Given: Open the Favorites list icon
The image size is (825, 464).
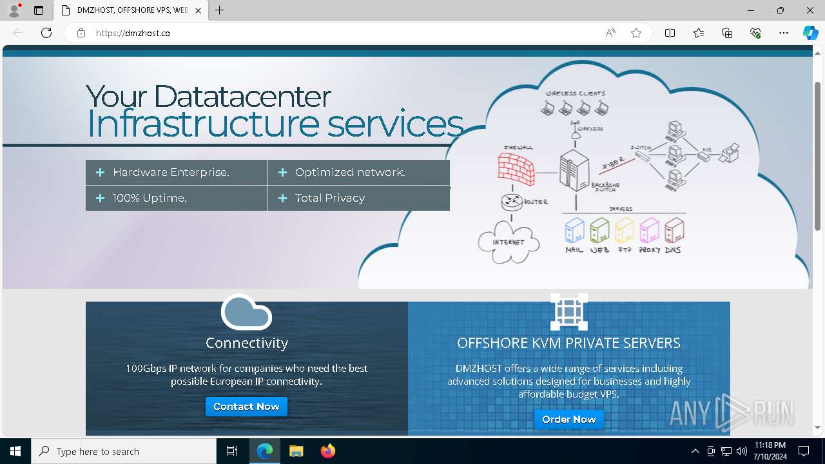Looking at the screenshot, I should pos(699,33).
